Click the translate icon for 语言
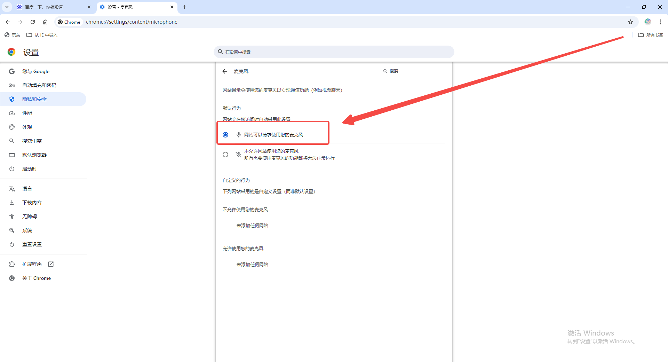The height and width of the screenshot is (362, 668). pyautogui.click(x=12, y=189)
